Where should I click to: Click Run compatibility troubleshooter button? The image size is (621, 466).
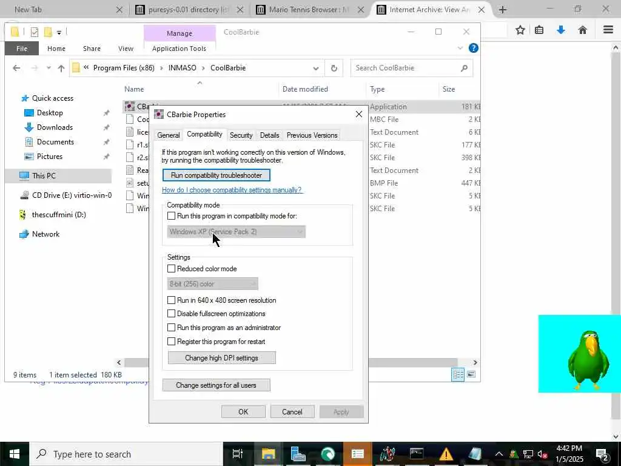tap(217, 175)
